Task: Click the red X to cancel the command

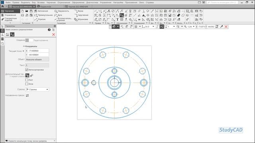Action: [53, 35]
